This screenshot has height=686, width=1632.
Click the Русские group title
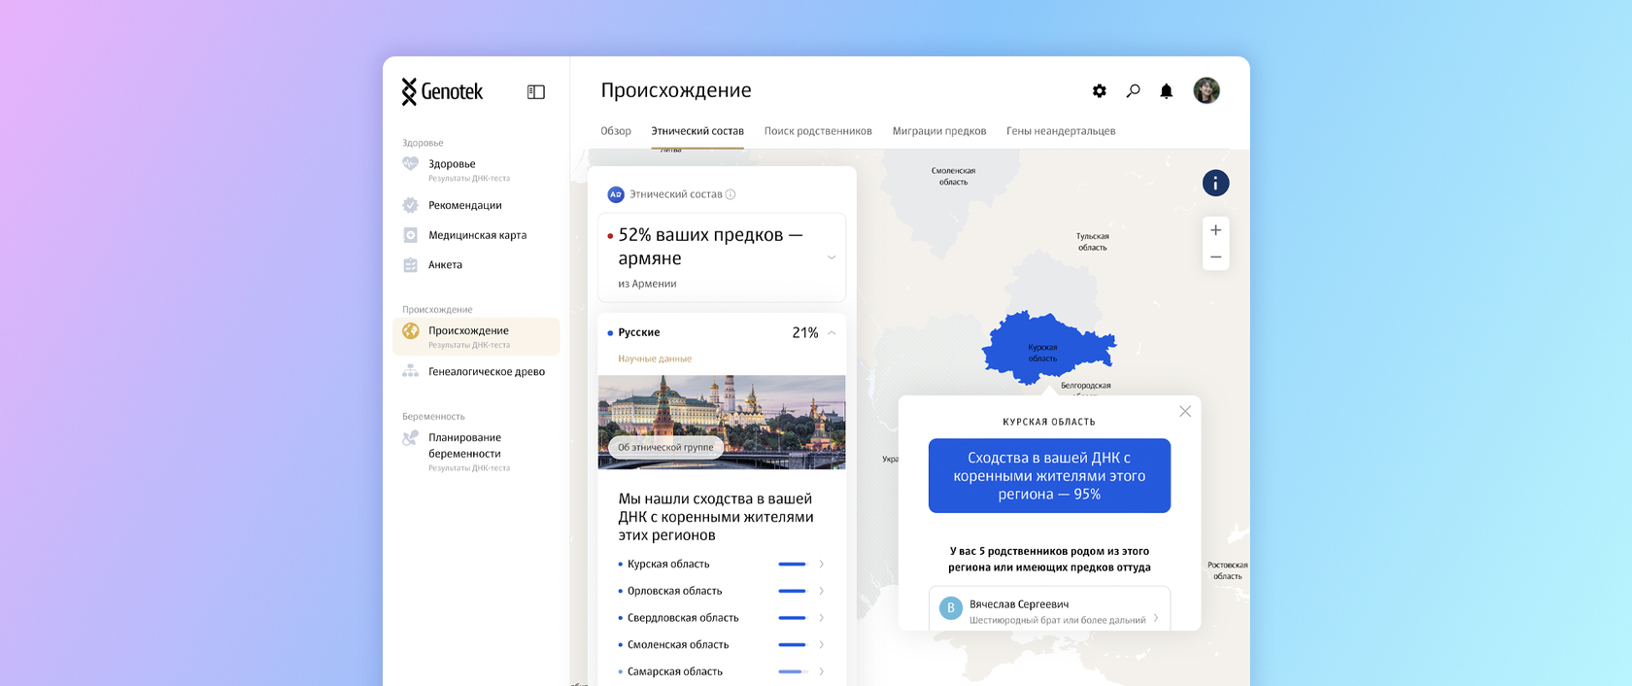click(x=639, y=332)
